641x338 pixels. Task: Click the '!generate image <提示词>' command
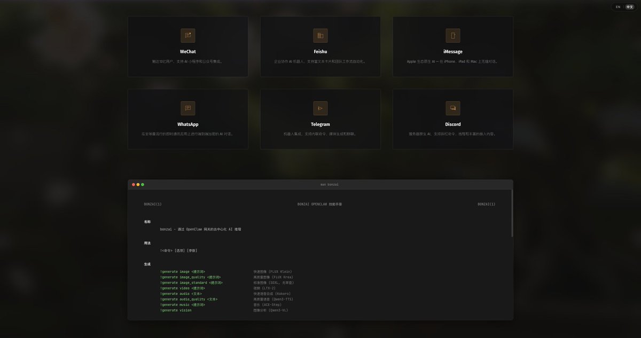pos(182,272)
